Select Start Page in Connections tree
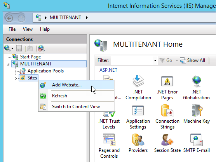The image size is (216, 162). tap(30, 57)
